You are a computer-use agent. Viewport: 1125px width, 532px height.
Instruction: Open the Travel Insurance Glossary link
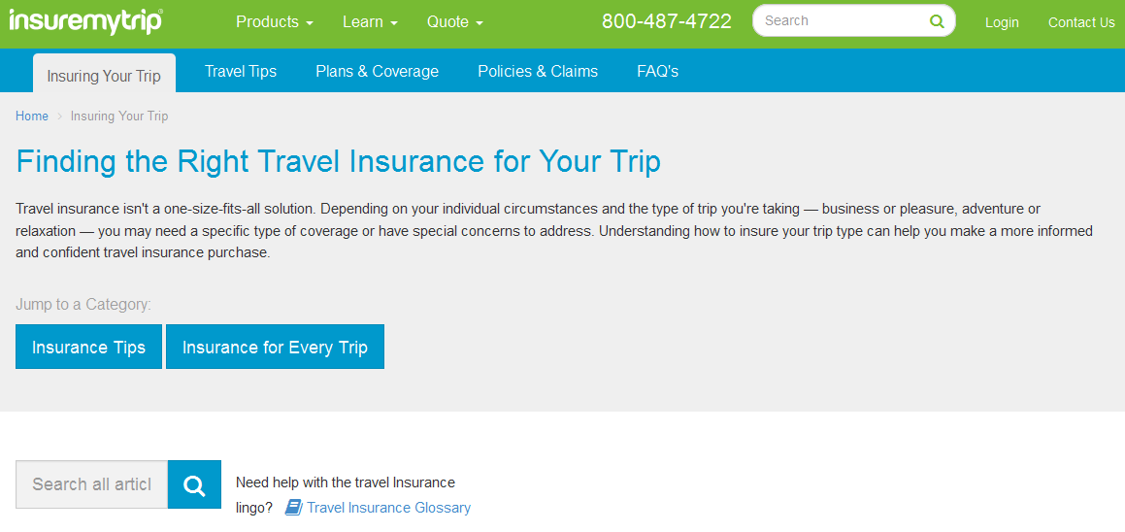388,508
